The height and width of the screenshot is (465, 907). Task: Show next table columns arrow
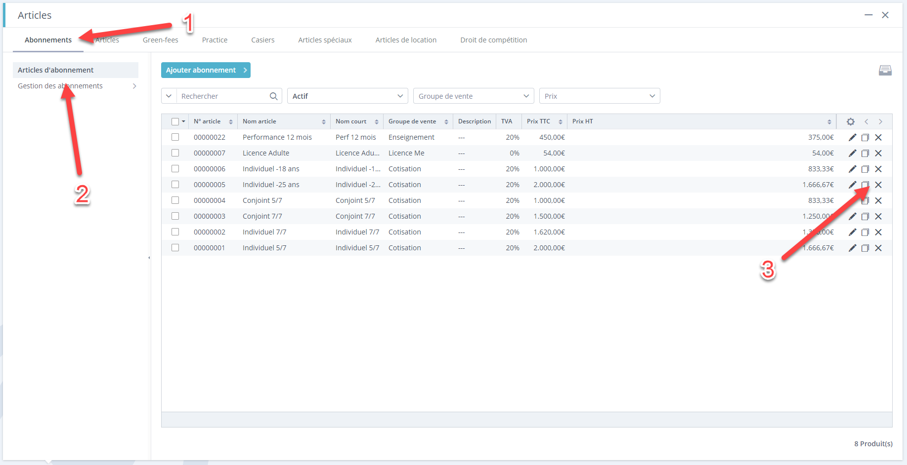[x=880, y=121]
